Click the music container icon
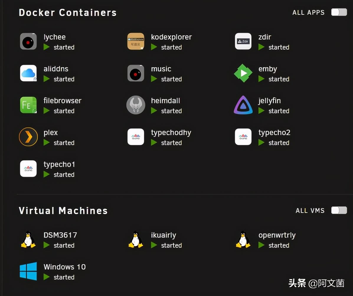 pyautogui.click(x=136, y=73)
